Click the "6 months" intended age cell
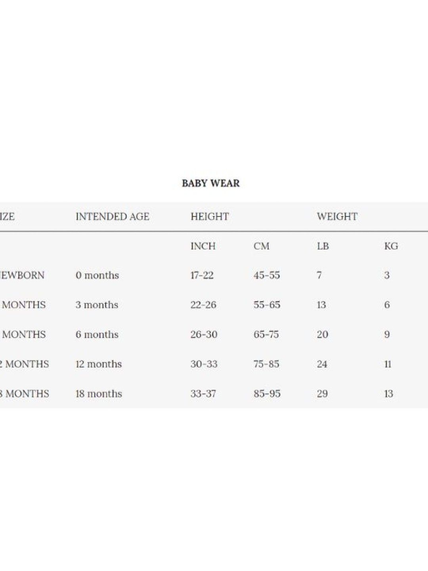The width and height of the screenshot is (428, 571). 97,335
